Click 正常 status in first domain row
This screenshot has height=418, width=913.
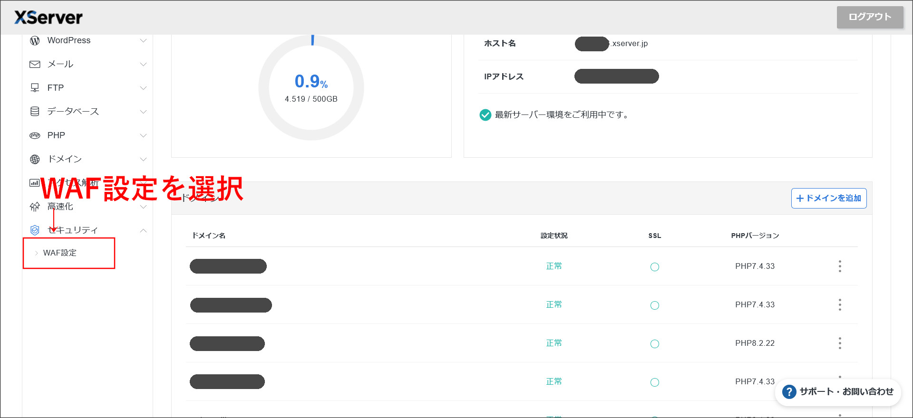[554, 266]
